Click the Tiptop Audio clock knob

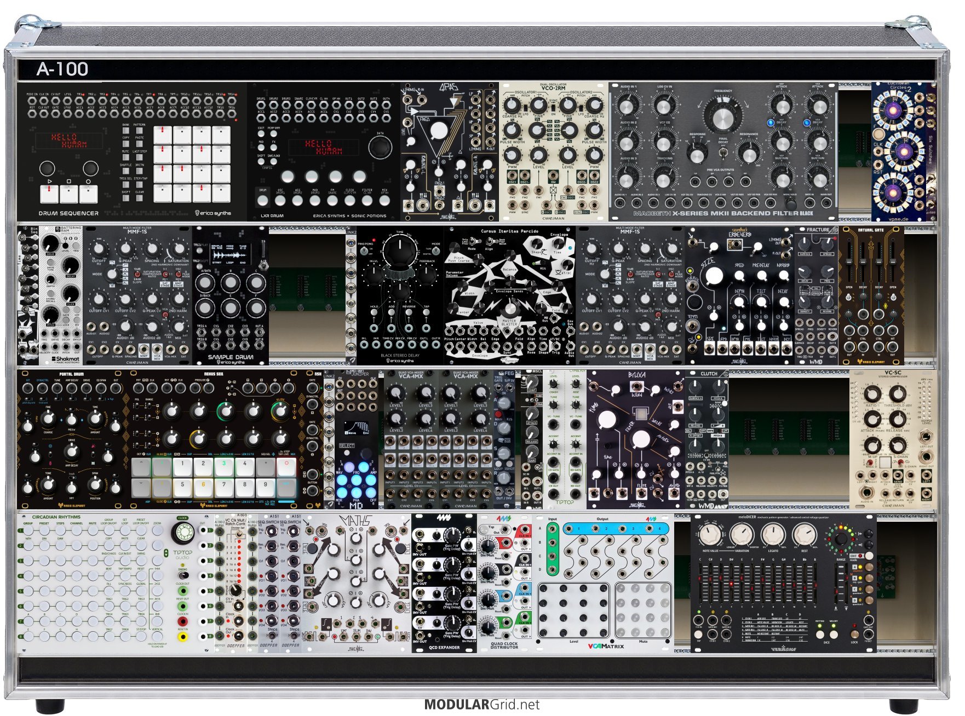tap(183, 532)
